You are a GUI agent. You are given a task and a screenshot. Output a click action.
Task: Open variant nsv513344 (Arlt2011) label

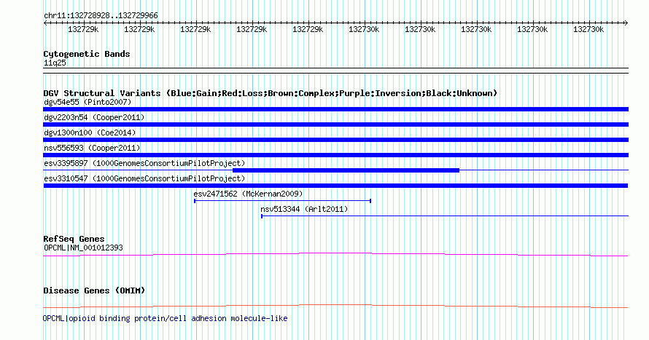(304, 209)
